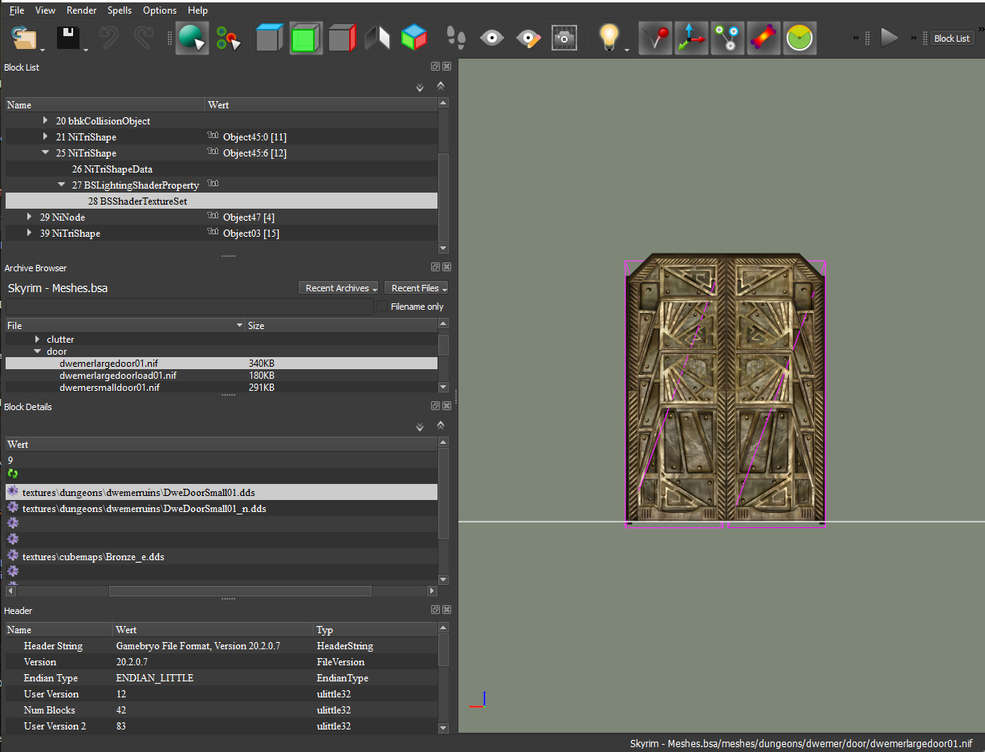Screen dimensions: 985x752
Task: Click the Open file folder icon
Action: coord(25,38)
